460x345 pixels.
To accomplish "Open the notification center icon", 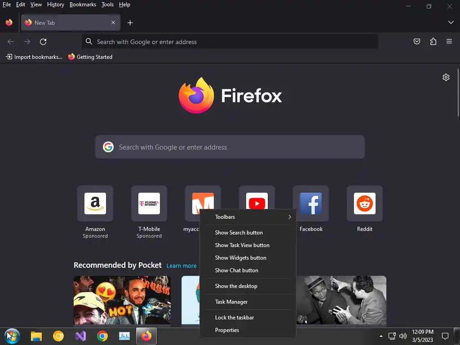I will [x=445, y=336].
